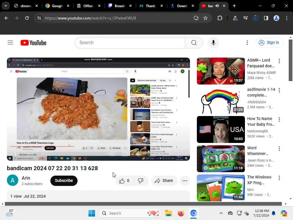View site information icon in address bar
This screenshot has width=293, height=220.
[39, 18]
